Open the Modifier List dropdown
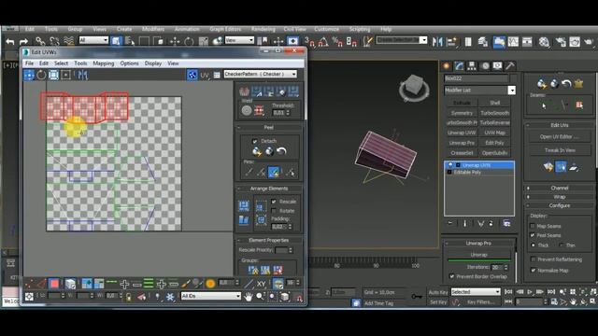Viewport: 598px width, 336px height. point(479,91)
